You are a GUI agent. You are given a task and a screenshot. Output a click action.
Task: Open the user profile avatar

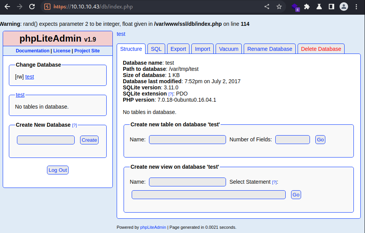344,7
